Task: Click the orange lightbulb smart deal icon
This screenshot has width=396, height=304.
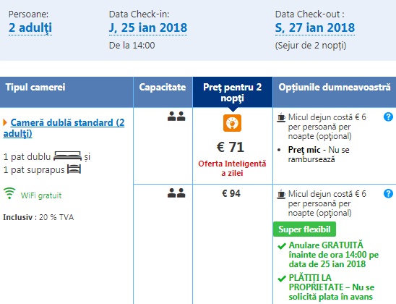Action: point(232,123)
